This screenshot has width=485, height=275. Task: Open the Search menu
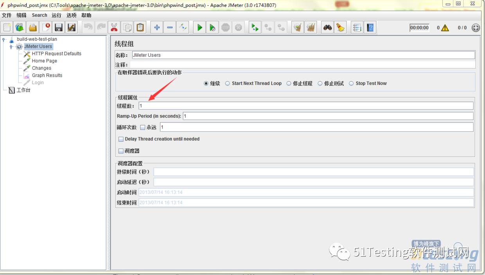(40, 15)
